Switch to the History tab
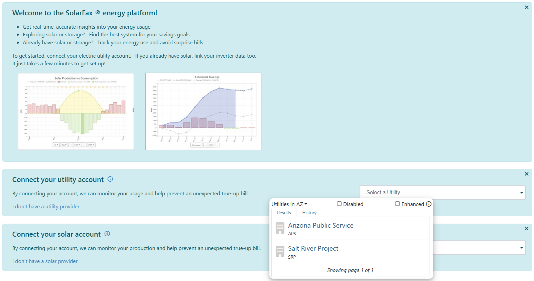This screenshot has height=281, width=534. [309, 213]
